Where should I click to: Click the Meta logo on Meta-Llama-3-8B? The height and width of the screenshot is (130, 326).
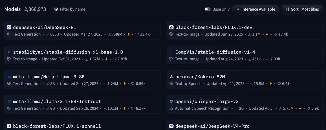pyautogui.click(x=9, y=77)
